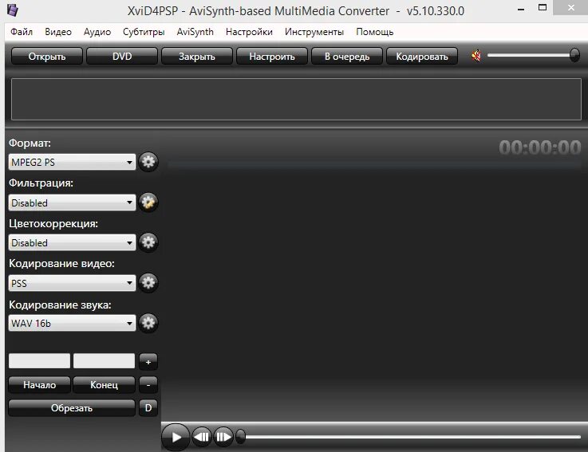
Task: Open the AviSynth menu
Action: [195, 32]
